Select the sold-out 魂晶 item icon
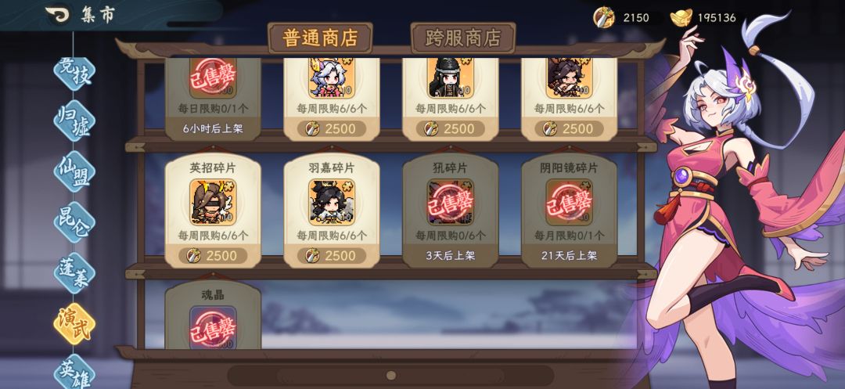The image size is (845, 389). pos(213,327)
